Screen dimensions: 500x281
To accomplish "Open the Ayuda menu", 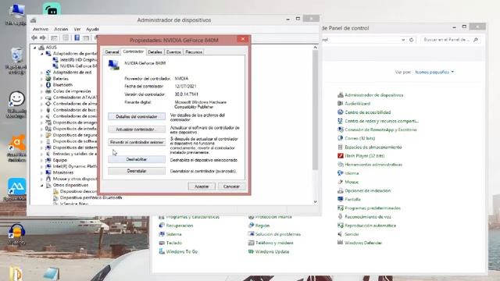I will click(x=92, y=29).
